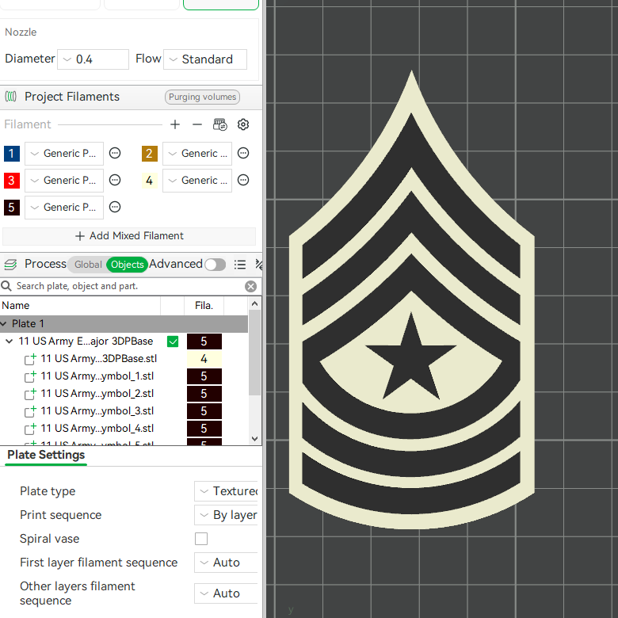The width and height of the screenshot is (618, 618).
Task: Click filament 3 red color swatch
Action: coord(11,181)
